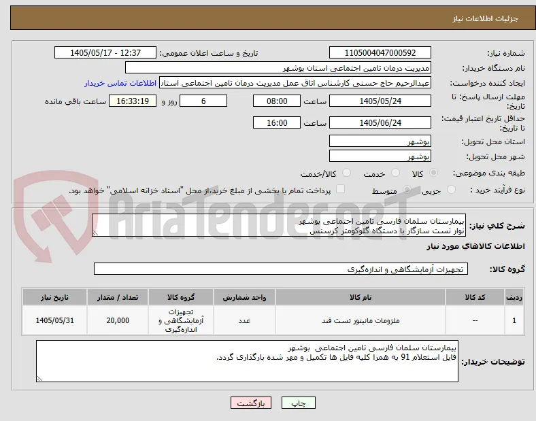Click the item name ملزومات مانیتور تست قند

361,320
